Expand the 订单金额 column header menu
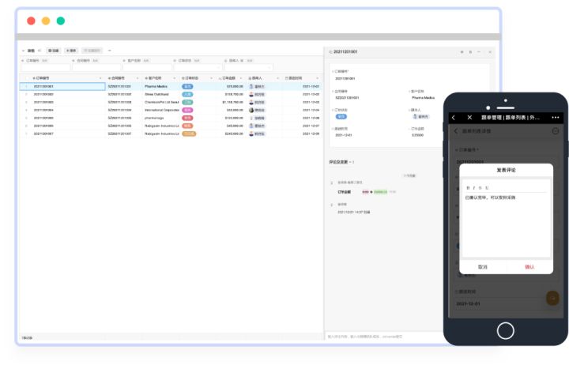 tap(241, 78)
